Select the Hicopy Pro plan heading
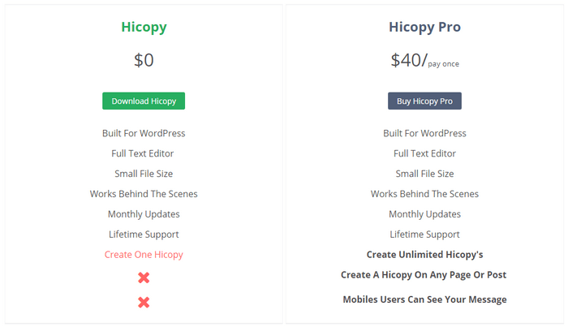This screenshot has width=568, height=327. point(424,27)
